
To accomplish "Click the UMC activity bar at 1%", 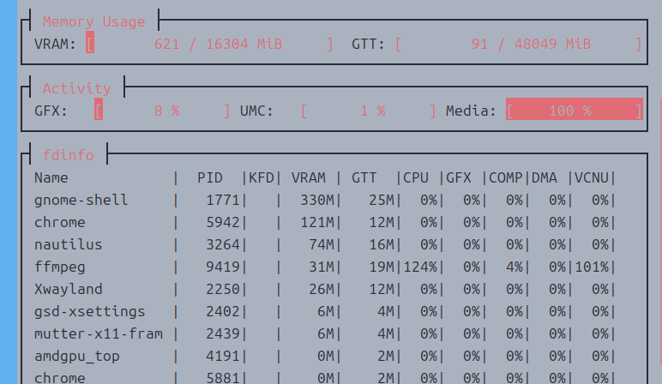I will 368,111.
